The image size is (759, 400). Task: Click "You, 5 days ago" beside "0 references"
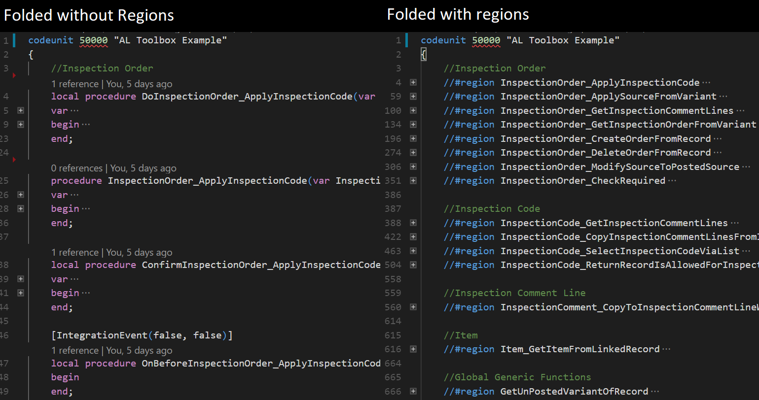[x=144, y=168]
